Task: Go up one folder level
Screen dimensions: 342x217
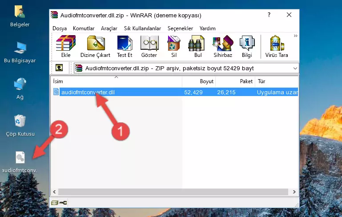Action: [59, 68]
